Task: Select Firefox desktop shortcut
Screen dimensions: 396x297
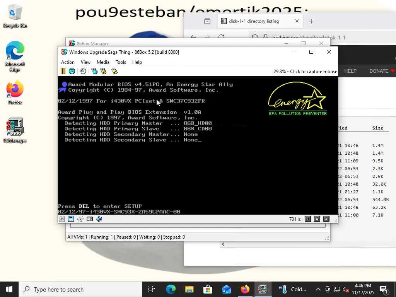Action: 15,92
